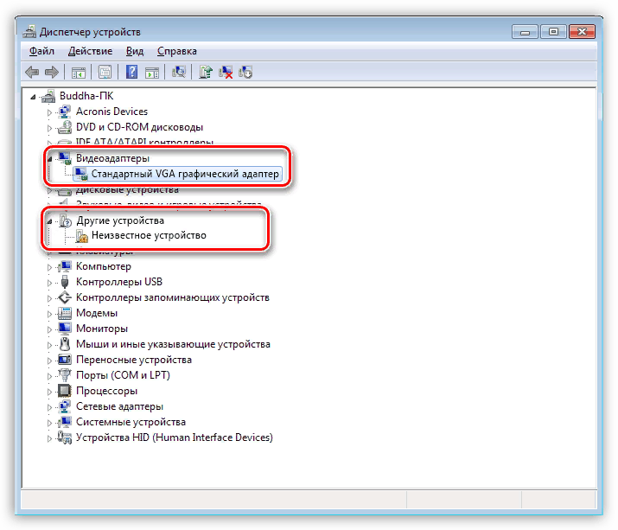Select Порты (COM и LPT) label
618x530 pixels.
(123, 375)
